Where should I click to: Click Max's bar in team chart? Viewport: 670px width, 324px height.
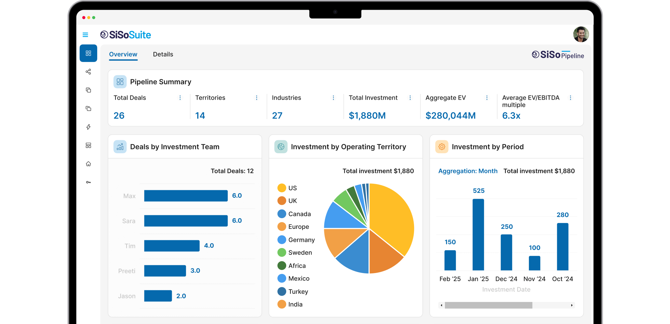pyautogui.click(x=186, y=196)
